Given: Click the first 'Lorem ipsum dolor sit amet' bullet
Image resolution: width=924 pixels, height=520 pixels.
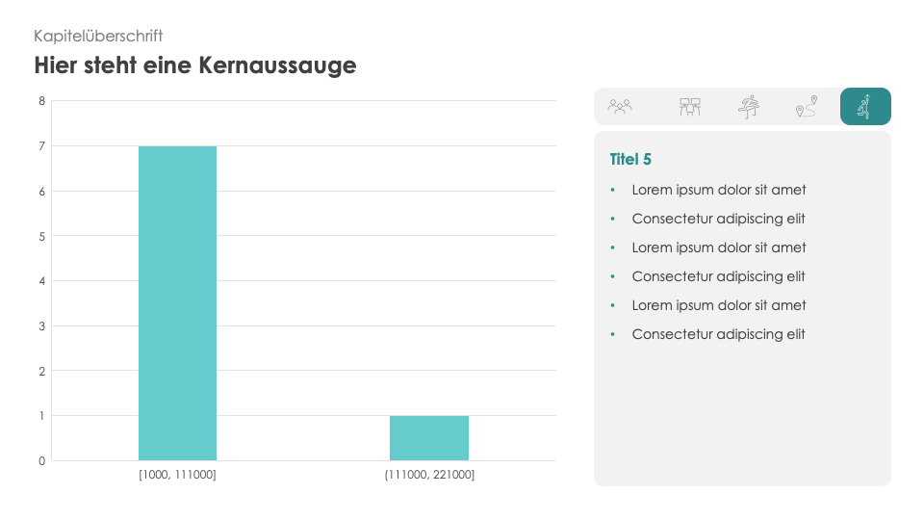Looking at the screenshot, I should tap(719, 190).
